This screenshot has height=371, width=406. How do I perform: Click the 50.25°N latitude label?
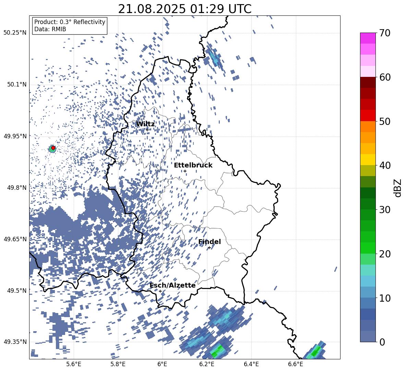coord(15,33)
